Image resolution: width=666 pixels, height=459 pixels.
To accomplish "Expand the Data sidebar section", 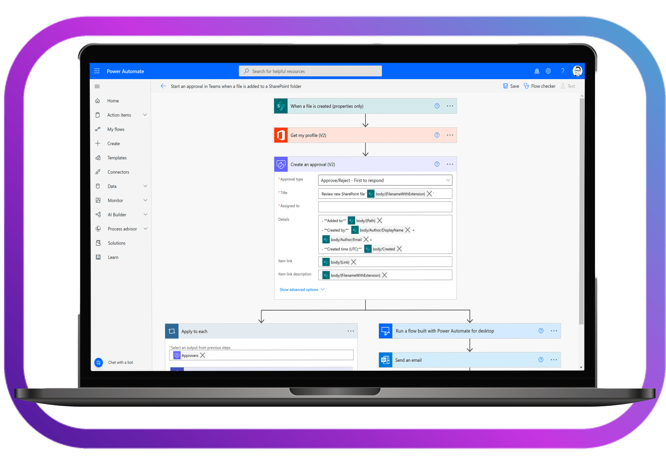I will pos(145,186).
